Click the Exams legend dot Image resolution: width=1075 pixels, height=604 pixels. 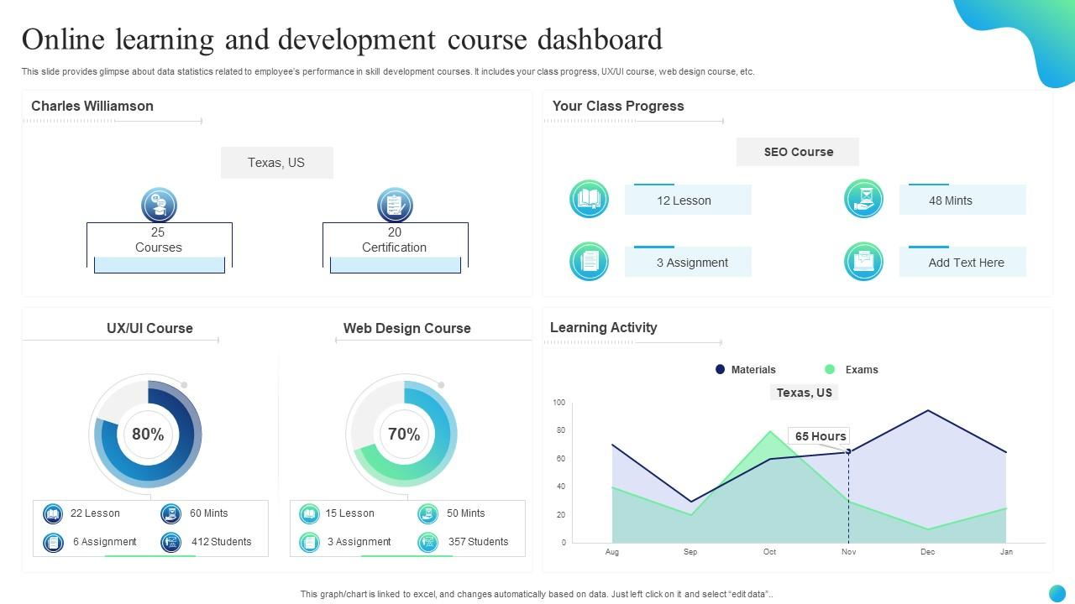pos(830,369)
